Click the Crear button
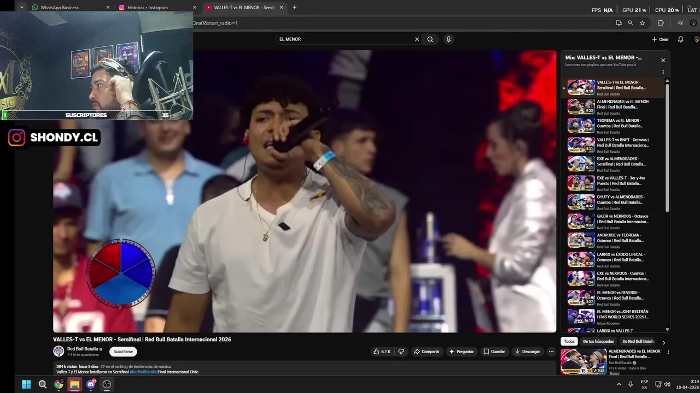The width and height of the screenshot is (700, 393). point(660,39)
